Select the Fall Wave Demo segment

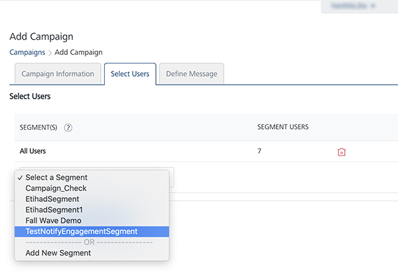click(54, 220)
